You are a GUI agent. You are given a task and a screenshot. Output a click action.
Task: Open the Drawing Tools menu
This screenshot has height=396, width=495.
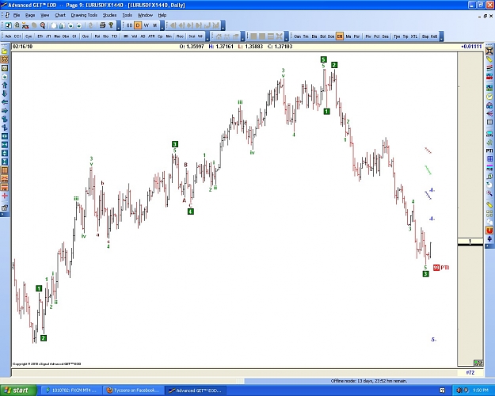point(84,15)
